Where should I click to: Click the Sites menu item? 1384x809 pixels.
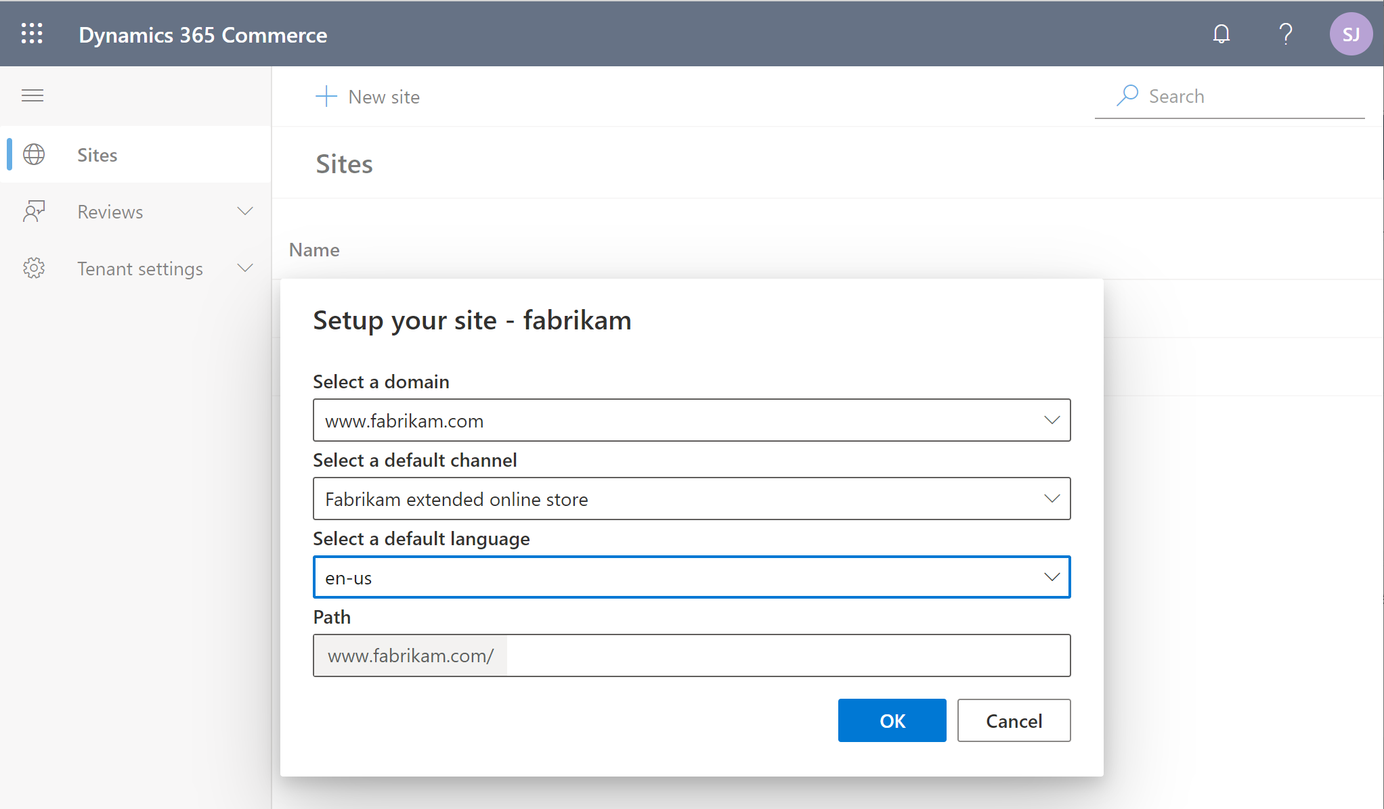[96, 154]
